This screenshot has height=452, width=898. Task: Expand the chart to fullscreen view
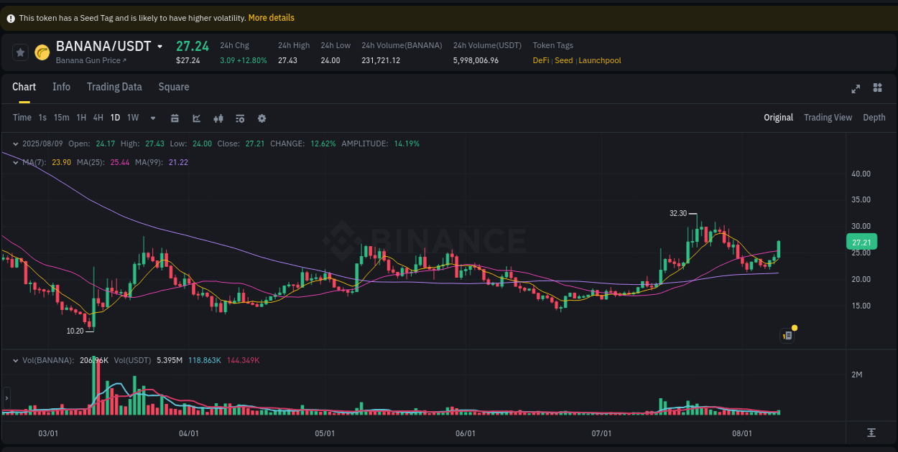click(856, 88)
